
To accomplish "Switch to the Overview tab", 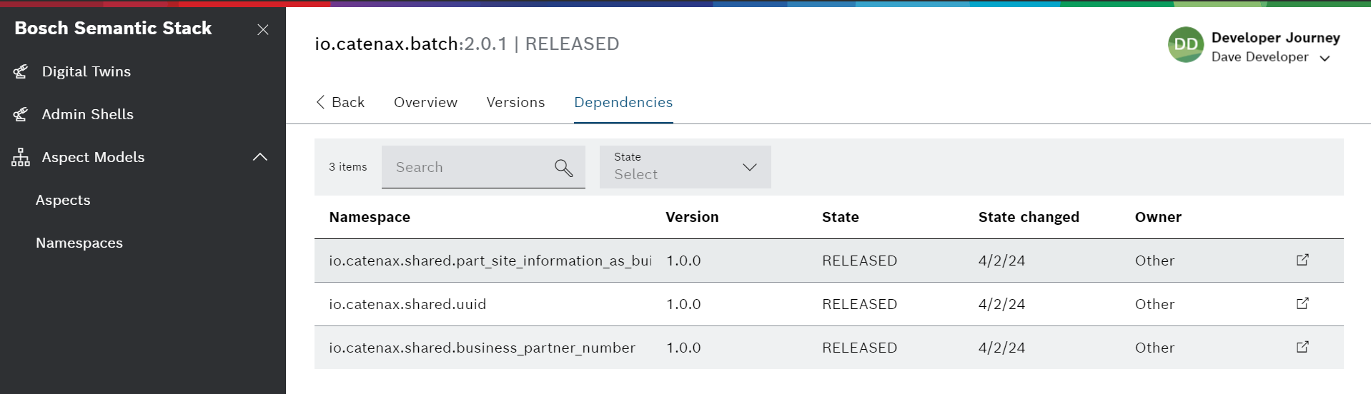I will coord(425,102).
